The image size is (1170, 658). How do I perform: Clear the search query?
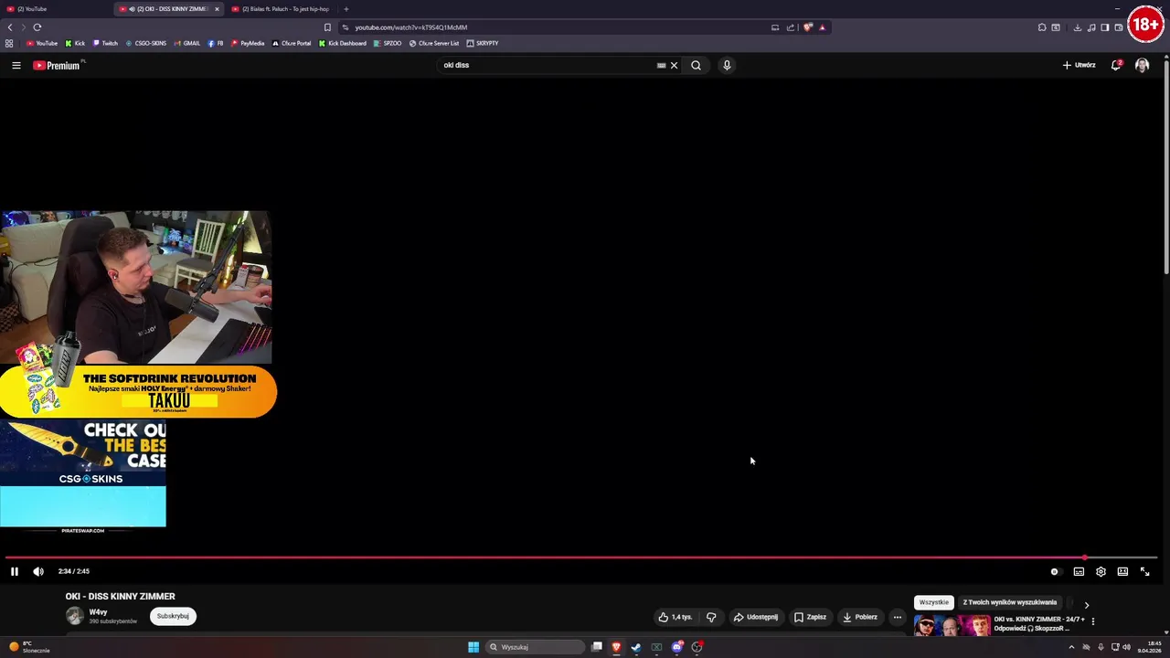pyautogui.click(x=675, y=65)
